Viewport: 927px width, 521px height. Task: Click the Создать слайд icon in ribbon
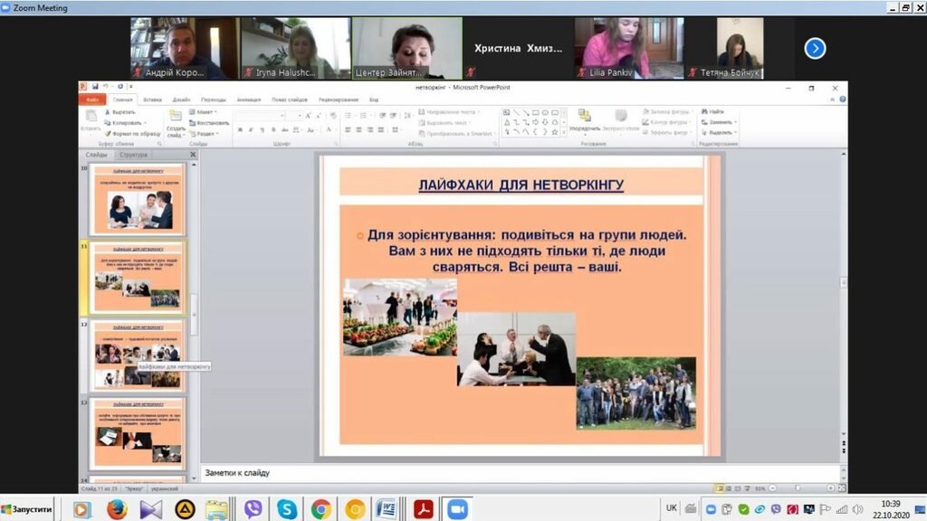click(176, 117)
